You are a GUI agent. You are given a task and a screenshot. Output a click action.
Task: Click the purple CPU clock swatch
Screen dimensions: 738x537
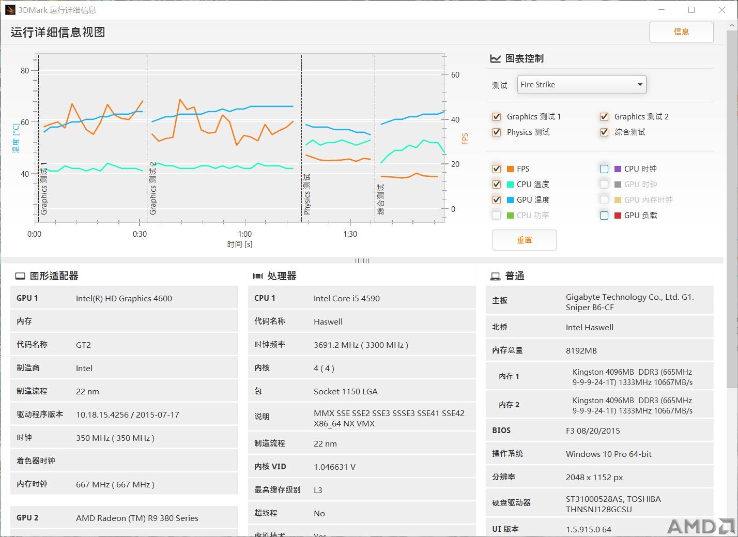(618, 169)
